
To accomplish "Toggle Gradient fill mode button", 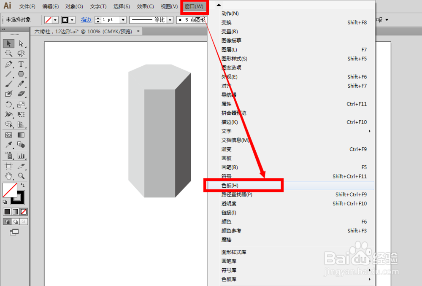I will pyautogui.click(x=15, y=212).
